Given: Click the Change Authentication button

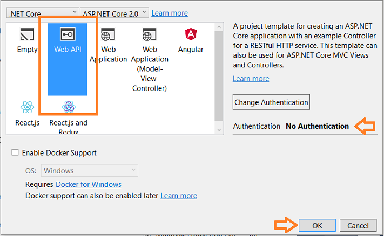Looking at the screenshot, I should tap(271, 102).
